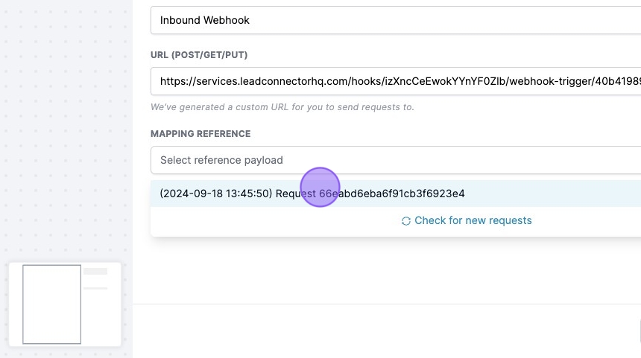This screenshot has width=641, height=358.
Task: Click the custom URL helper text
Action: [x=282, y=107]
